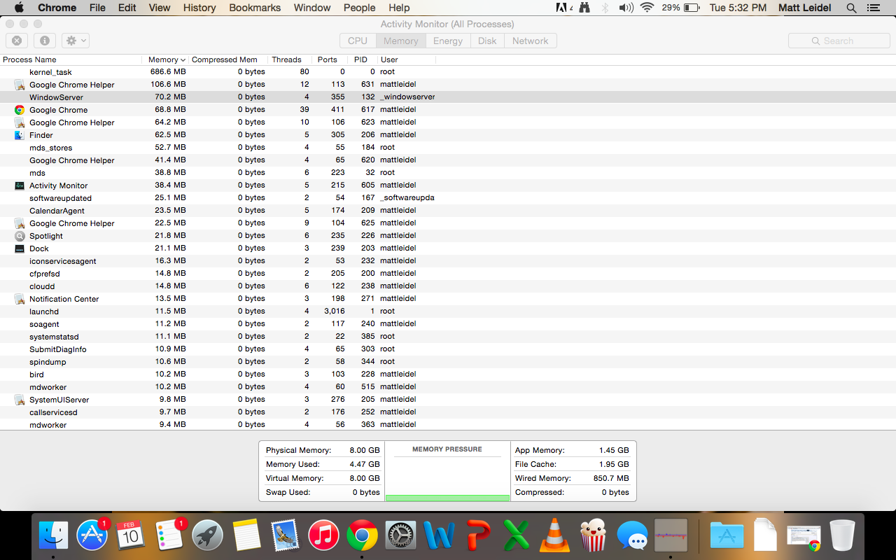Open Calendar from the Dock
Viewport: 896px width, 560px height.
point(130,536)
